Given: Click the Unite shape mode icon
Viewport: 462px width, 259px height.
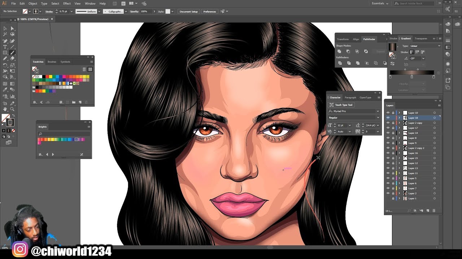Looking at the screenshot, I should click(339, 51).
